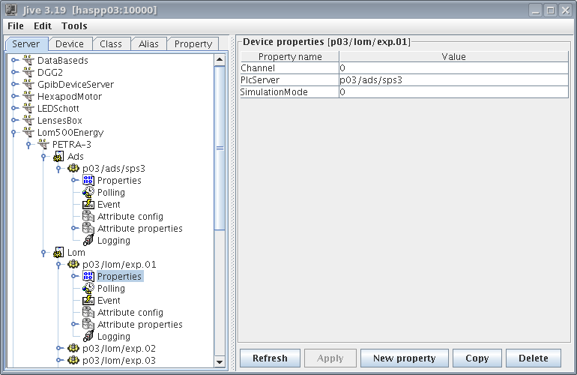Open the Edit menu

pyautogui.click(x=43, y=25)
